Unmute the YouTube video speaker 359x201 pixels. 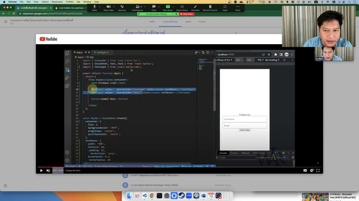pos(48,170)
